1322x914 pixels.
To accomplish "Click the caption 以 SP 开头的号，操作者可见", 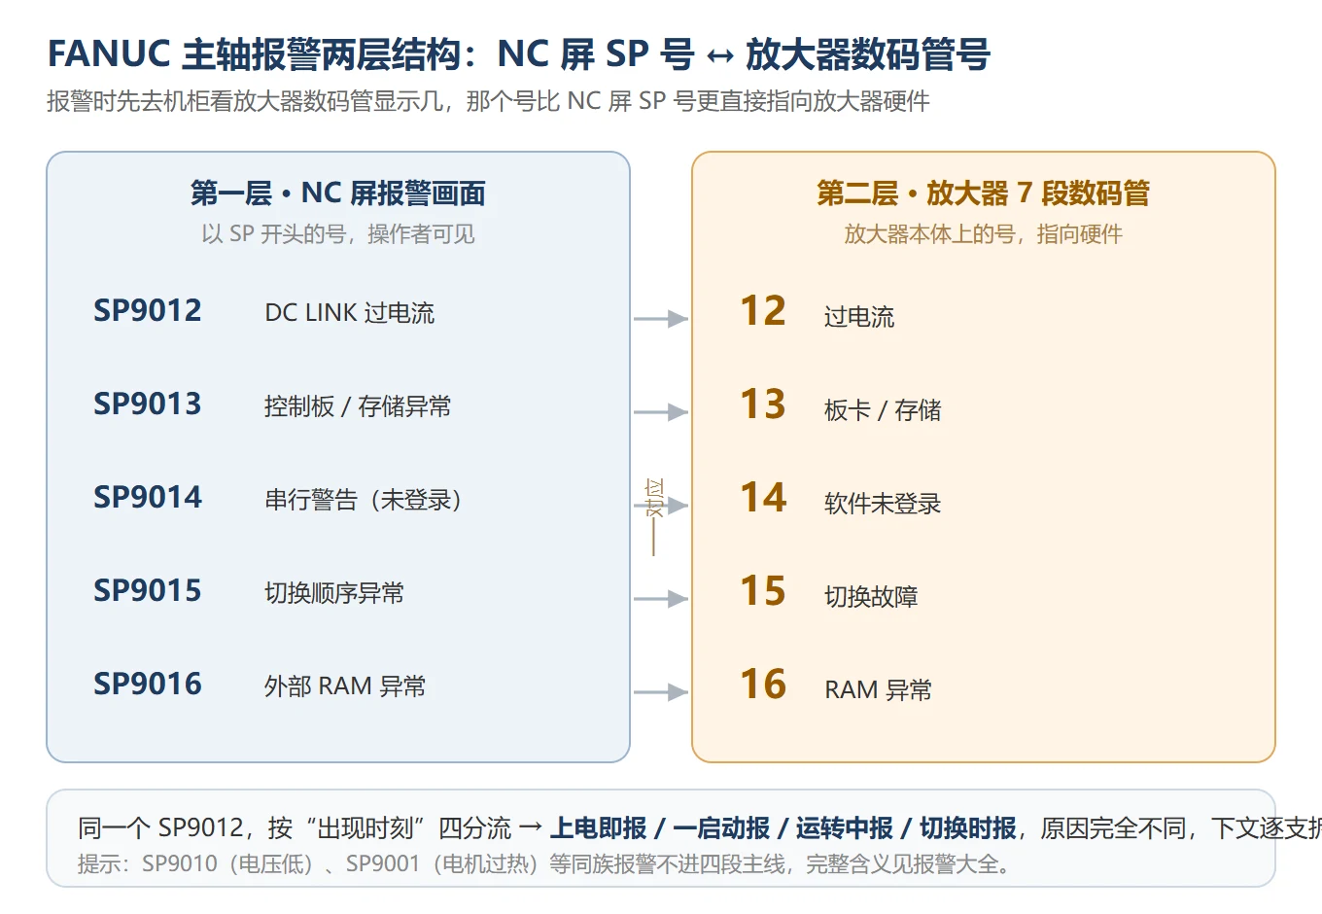I will (338, 234).
